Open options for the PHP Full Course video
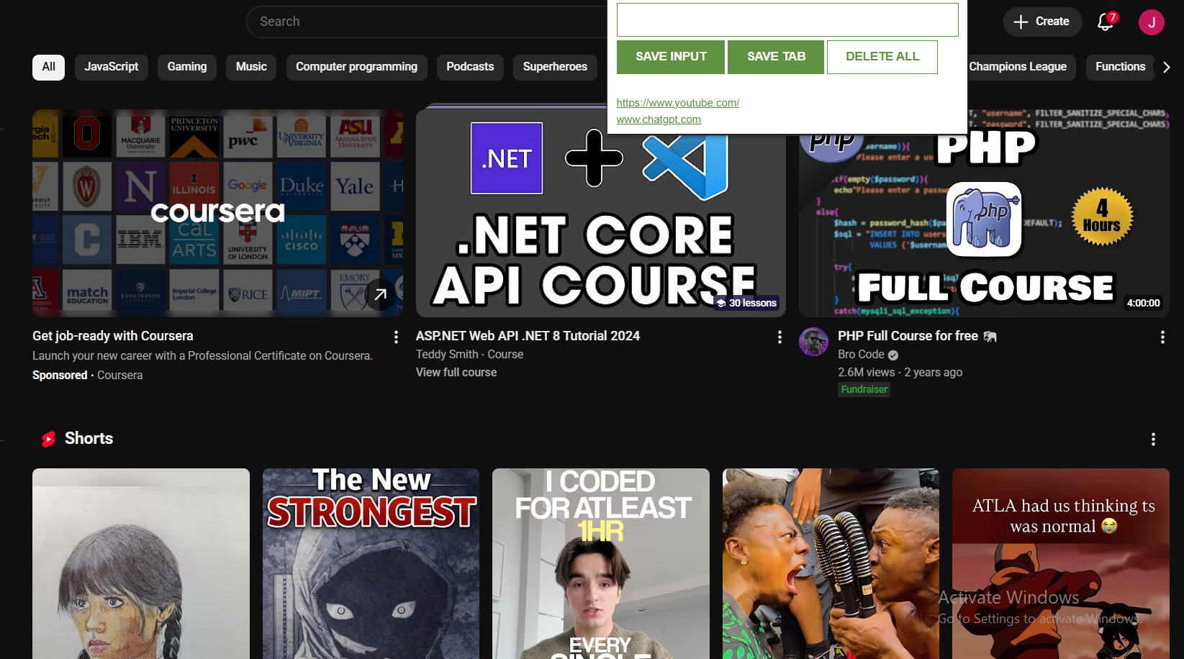The height and width of the screenshot is (659, 1184). (x=1162, y=337)
